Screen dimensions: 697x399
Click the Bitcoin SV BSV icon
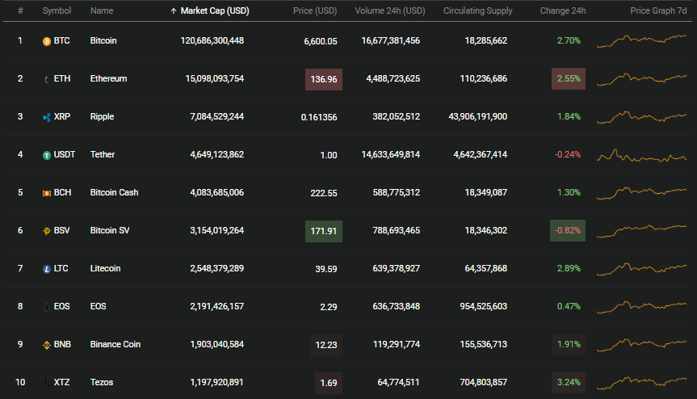pos(47,231)
